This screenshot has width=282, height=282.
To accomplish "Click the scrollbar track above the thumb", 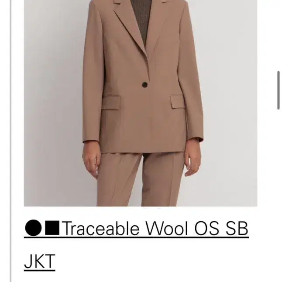I will [279, 35].
